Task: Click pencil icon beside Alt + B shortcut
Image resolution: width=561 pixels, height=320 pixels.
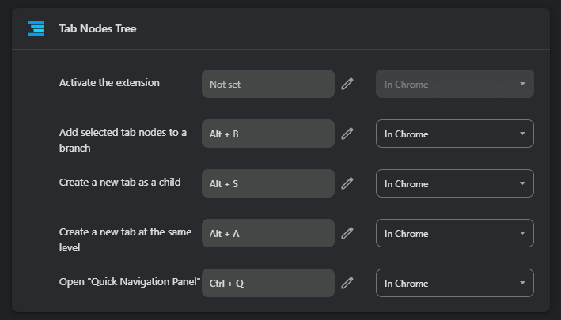Action: click(347, 134)
